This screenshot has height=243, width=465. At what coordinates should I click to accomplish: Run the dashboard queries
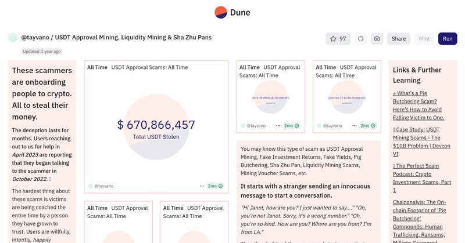[448, 39]
